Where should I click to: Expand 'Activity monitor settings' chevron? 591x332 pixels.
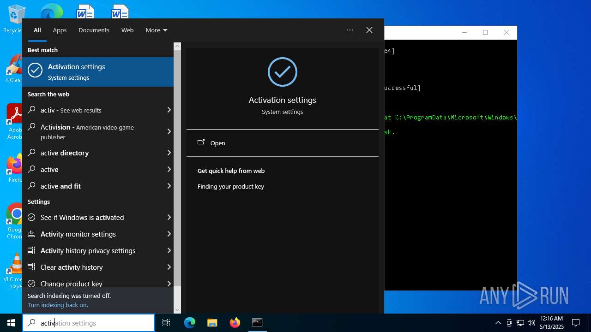tap(169, 234)
